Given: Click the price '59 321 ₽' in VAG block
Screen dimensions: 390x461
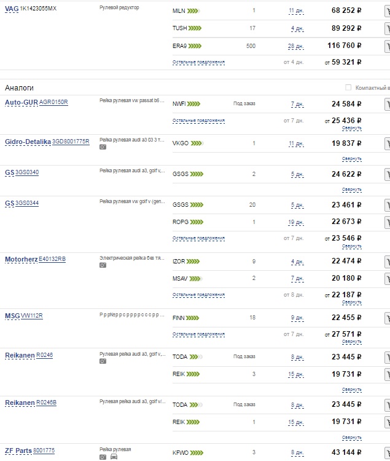Looking at the screenshot, I should pyautogui.click(x=346, y=62).
